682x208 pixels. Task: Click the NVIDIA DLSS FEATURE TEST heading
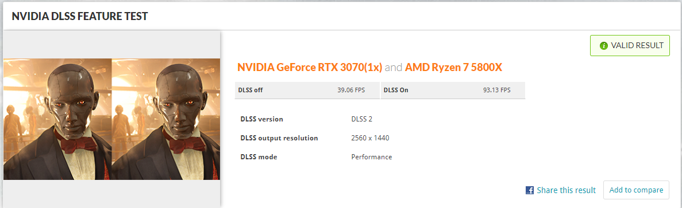pos(80,17)
